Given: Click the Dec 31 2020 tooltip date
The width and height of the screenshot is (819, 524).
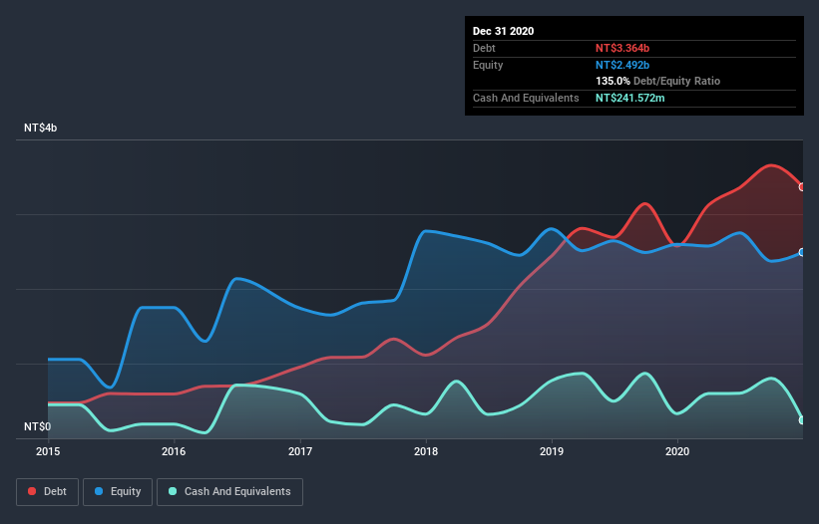Looking at the screenshot, I should pyautogui.click(x=503, y=31).
